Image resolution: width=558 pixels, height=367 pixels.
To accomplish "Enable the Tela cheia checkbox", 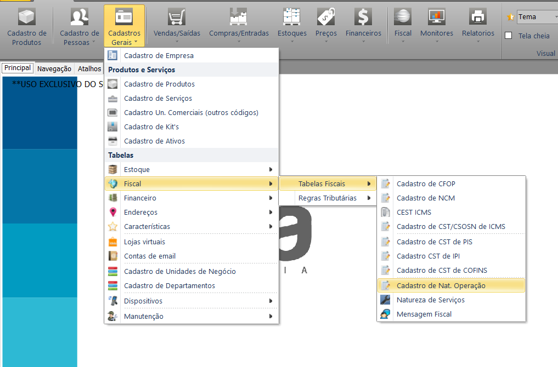I will (x=509, y=36).
